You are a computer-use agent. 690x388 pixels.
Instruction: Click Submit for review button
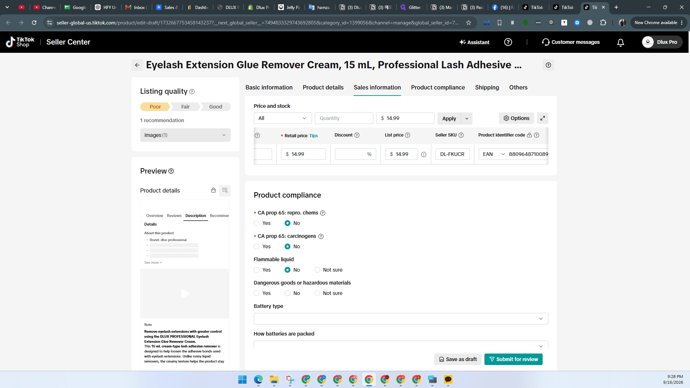514,359
